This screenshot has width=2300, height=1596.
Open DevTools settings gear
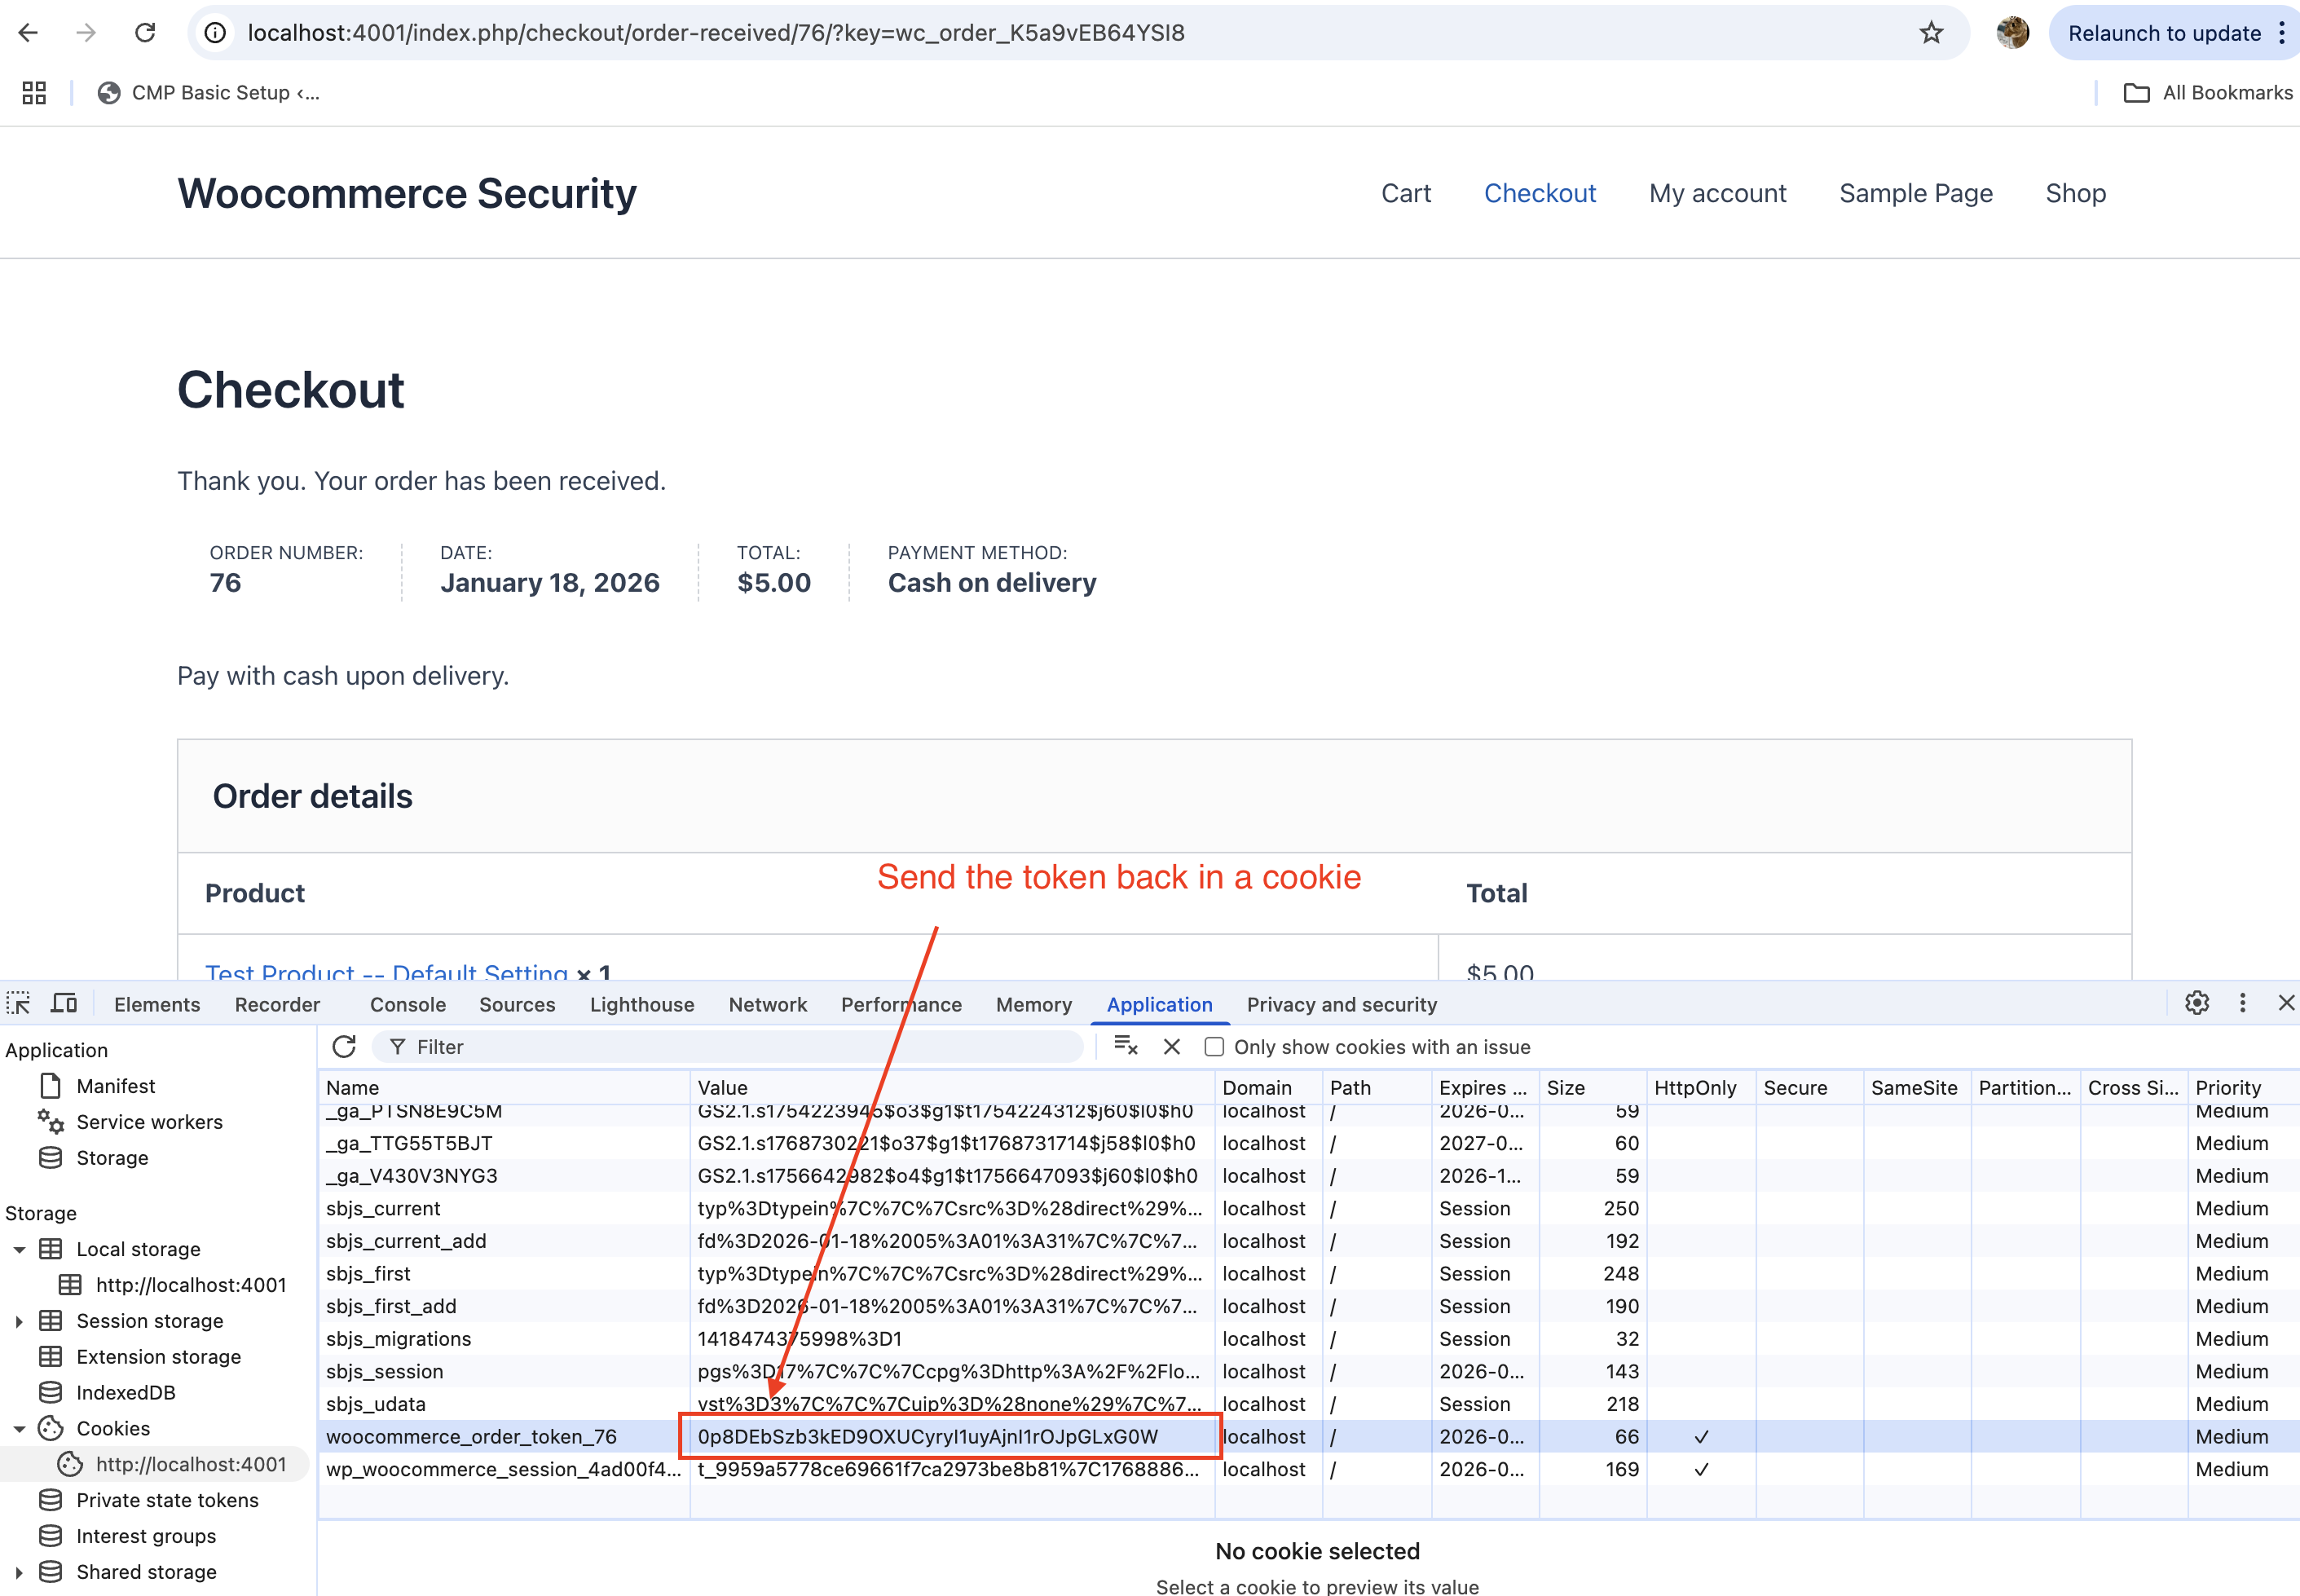(2196, 1003)
